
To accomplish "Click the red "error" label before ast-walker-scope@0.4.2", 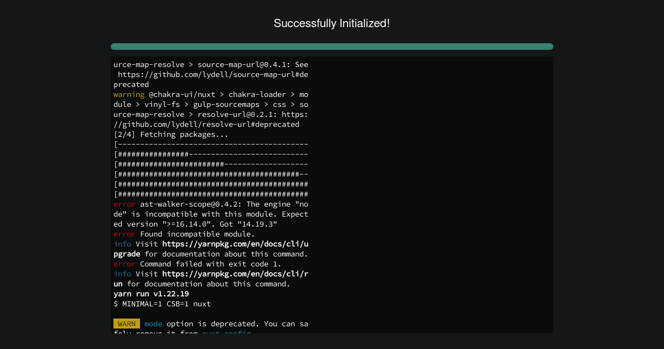I will 124,204.
